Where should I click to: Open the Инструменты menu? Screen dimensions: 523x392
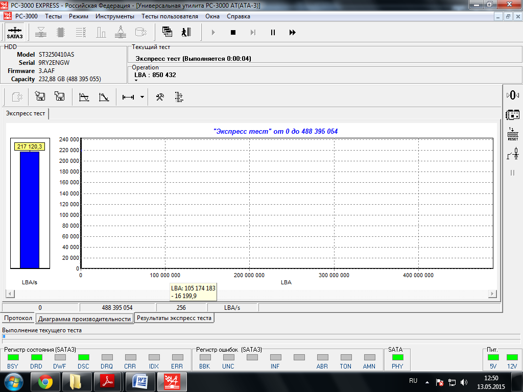coord(115,16)
